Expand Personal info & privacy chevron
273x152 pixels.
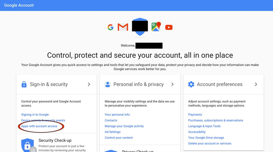pyautogui.click(x=173, y=84)
